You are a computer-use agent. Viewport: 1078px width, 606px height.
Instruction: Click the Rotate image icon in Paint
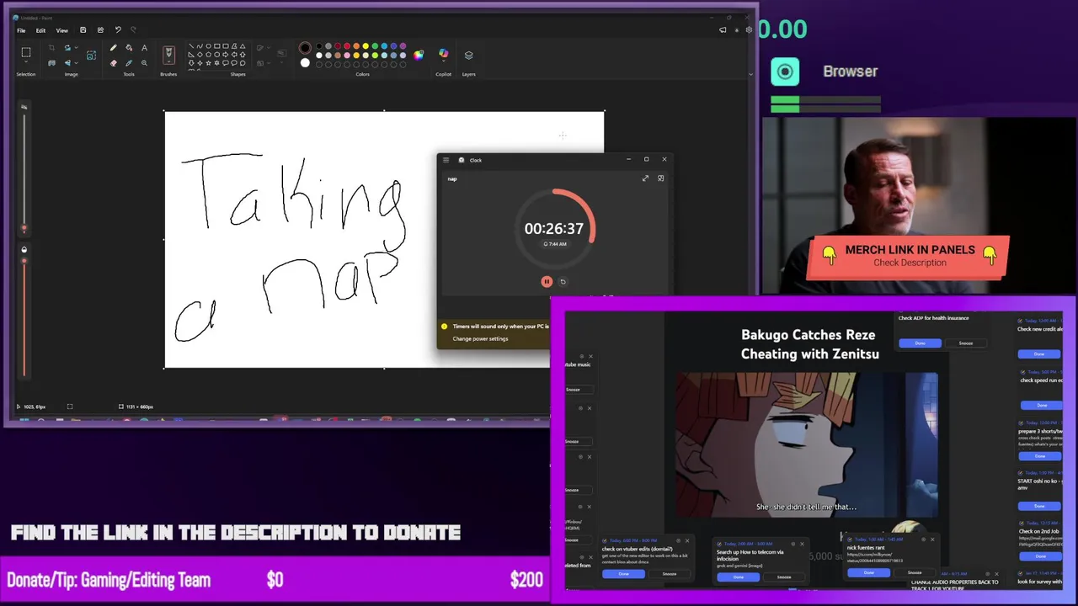coord(67,47)
